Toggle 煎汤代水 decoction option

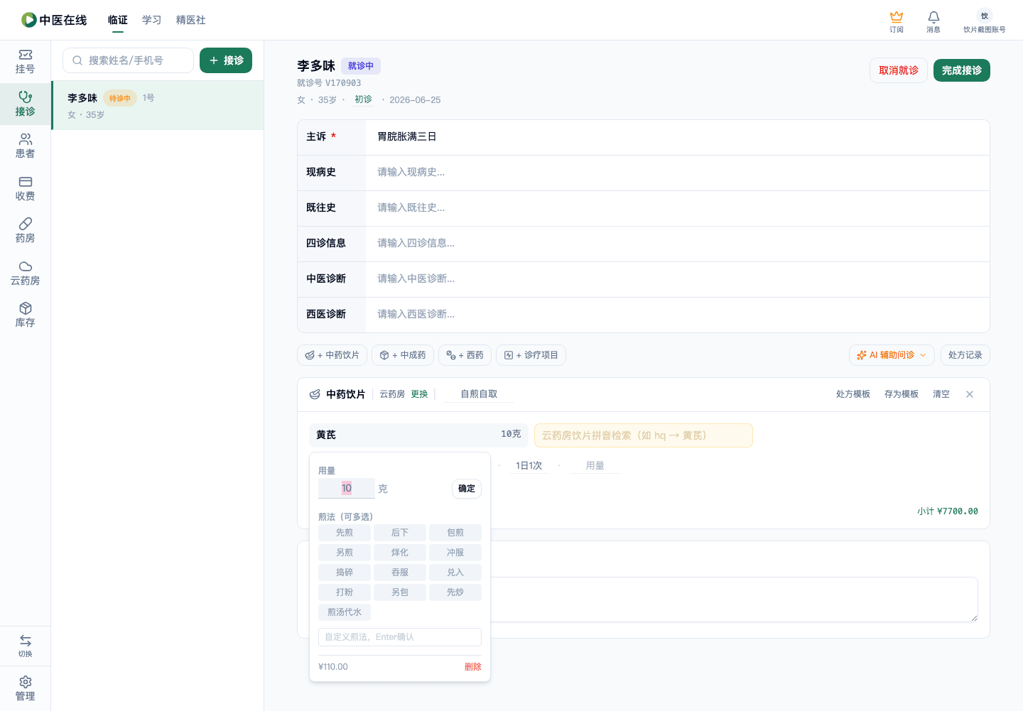click(x=345, y=612)
